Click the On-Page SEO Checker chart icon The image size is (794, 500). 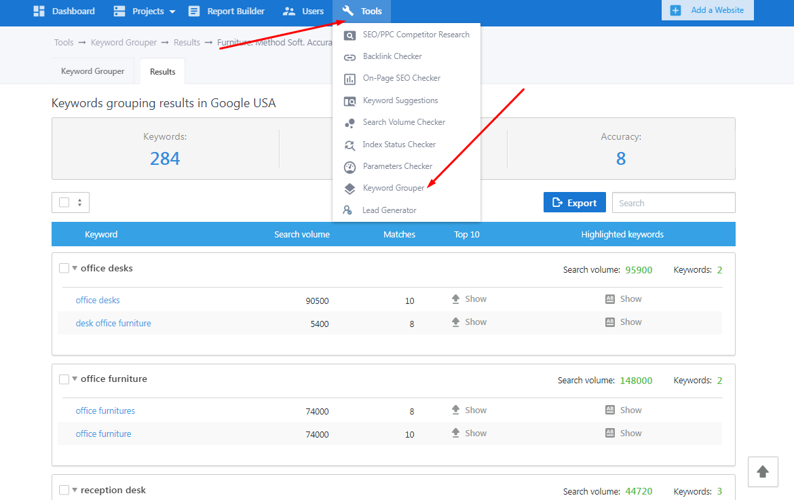[x=349, y=79]
